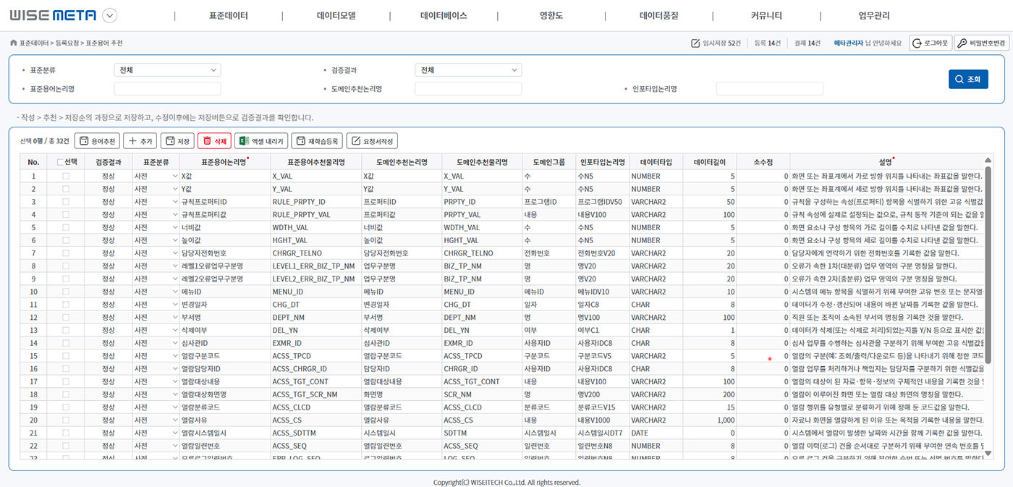Open the 표준데이터 menu
The image size is (1013, 487).
click(228, 15)
